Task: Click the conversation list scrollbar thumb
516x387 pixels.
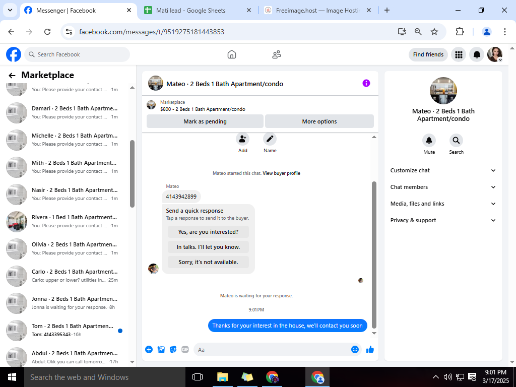Action: click(133, 174)
